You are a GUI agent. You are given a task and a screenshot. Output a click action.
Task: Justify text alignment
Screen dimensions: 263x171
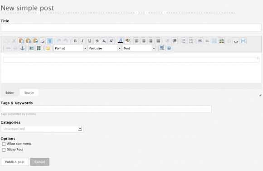pos(158,41)
